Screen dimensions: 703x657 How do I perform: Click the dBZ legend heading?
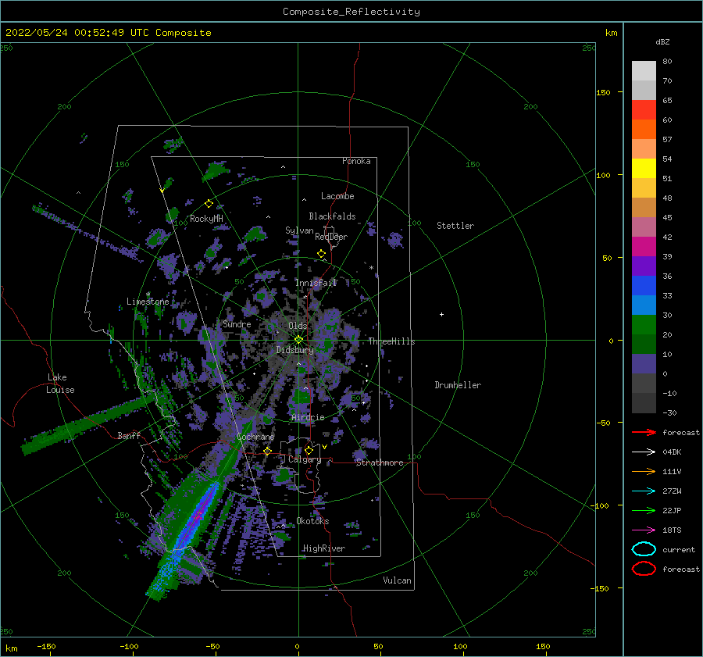pos(662,41)
